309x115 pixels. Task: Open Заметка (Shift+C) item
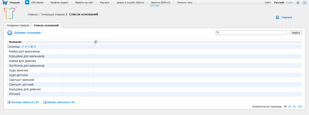[160, 3]
